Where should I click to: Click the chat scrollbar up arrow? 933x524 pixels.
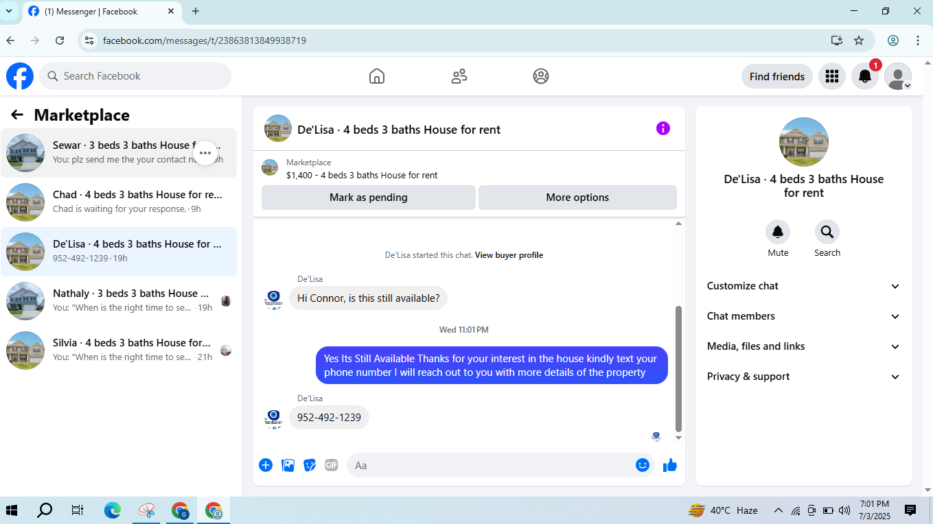[679, 224]
